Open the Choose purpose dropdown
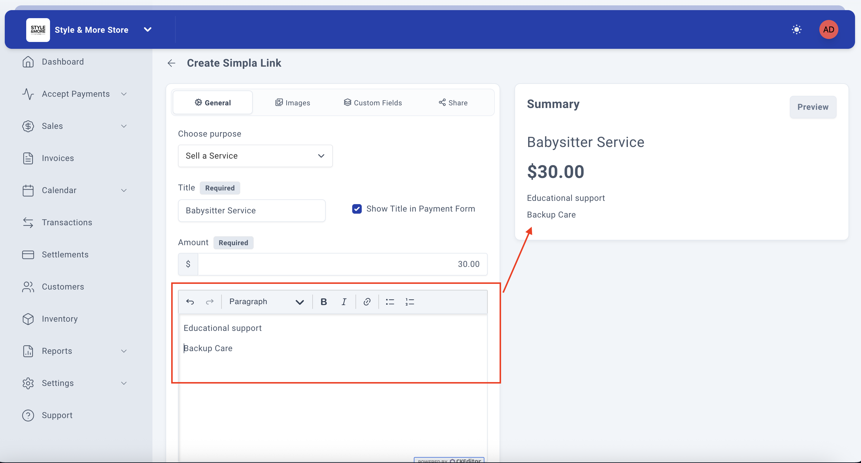 pos(255,156)
